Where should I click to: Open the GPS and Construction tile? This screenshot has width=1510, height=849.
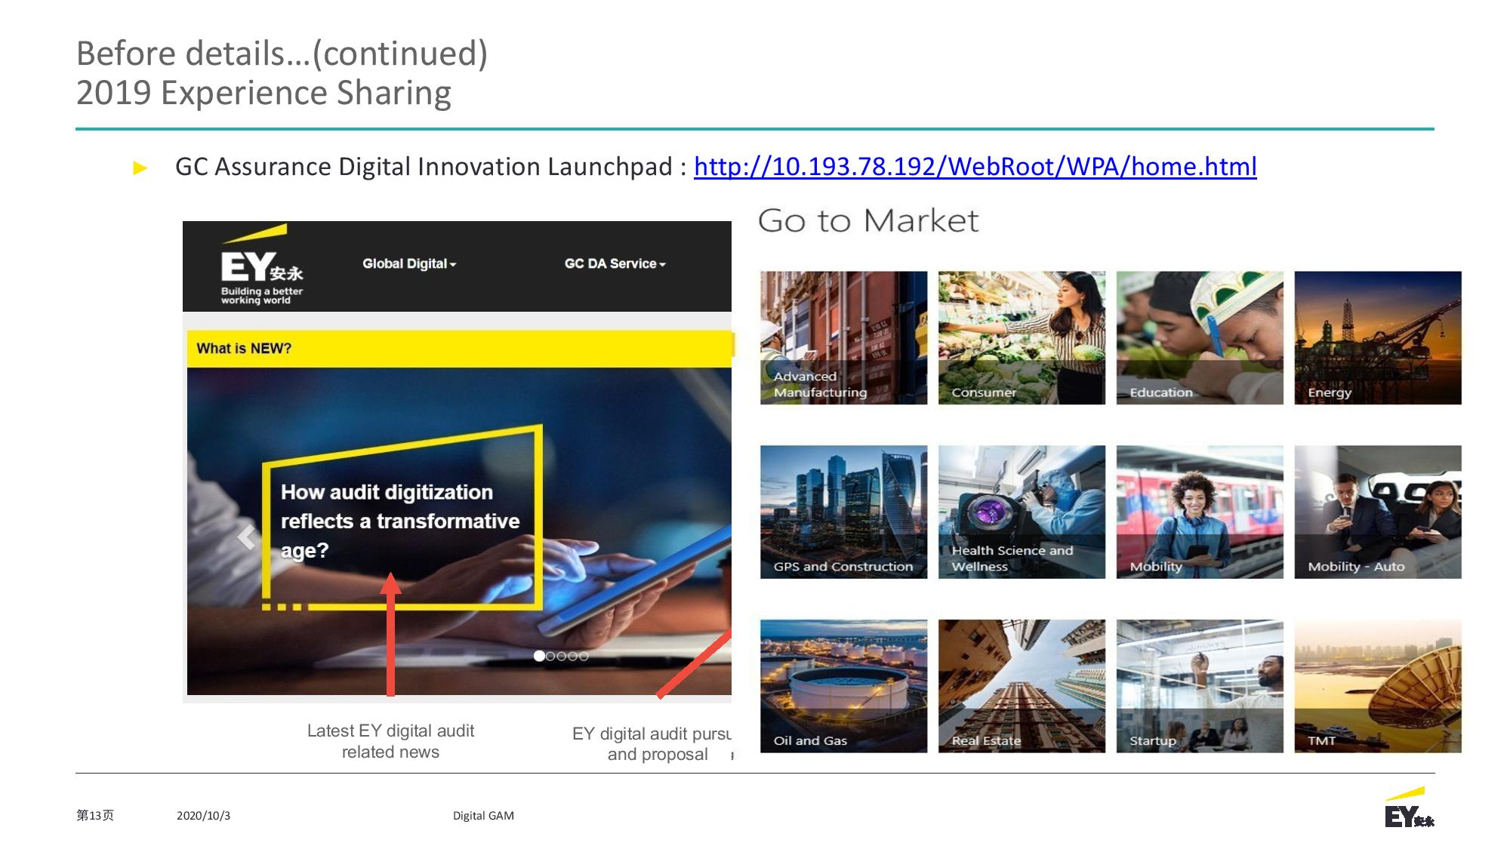(x=843, y=512)
